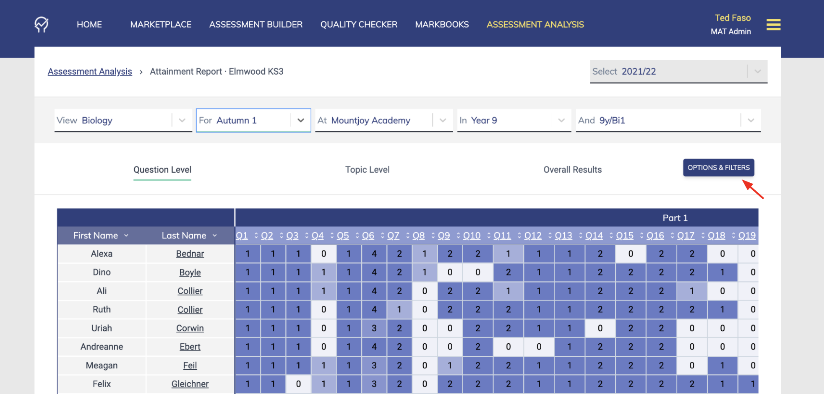Image resolution: width=824 pixels, height=394 pixels.
Task: Click the app logo in the navigation bar
Action: (41, 24)
